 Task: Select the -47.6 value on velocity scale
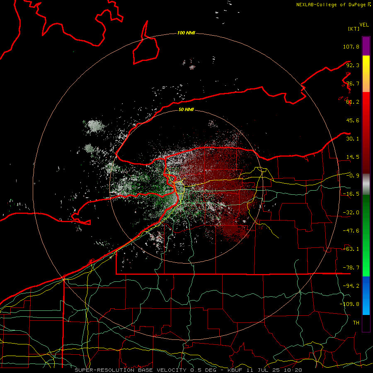351,231
